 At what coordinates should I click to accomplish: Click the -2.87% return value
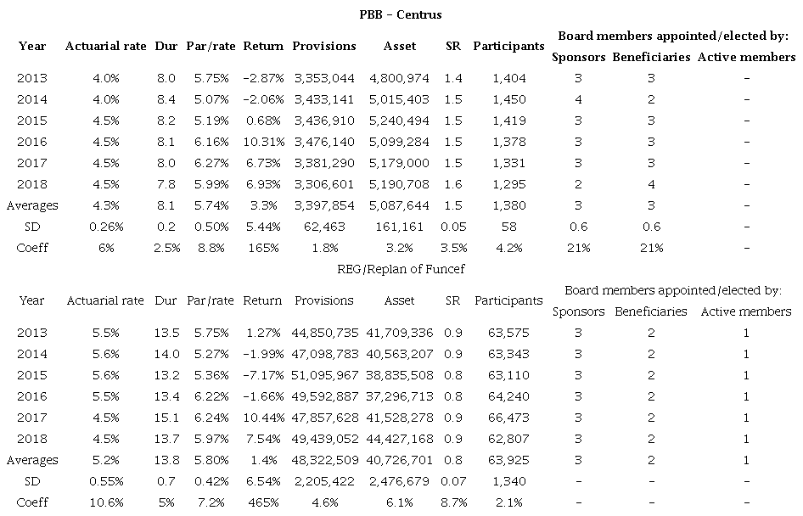pyautogui.click(x=262, y=78)
